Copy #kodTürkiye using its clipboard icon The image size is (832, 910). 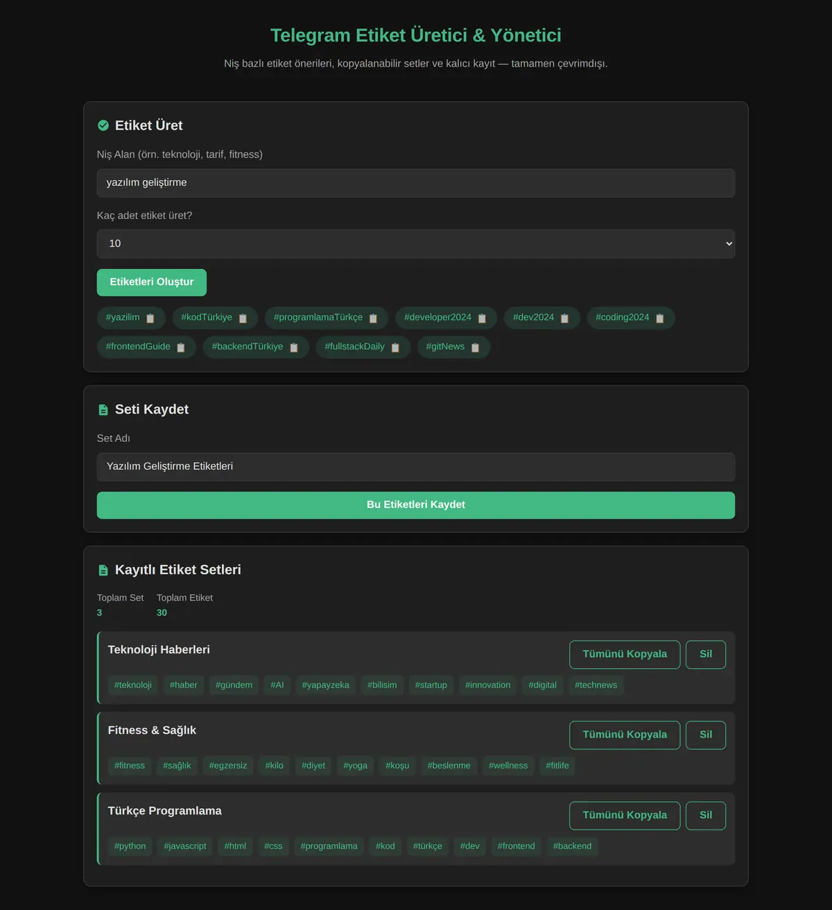(x=243, y=318)
